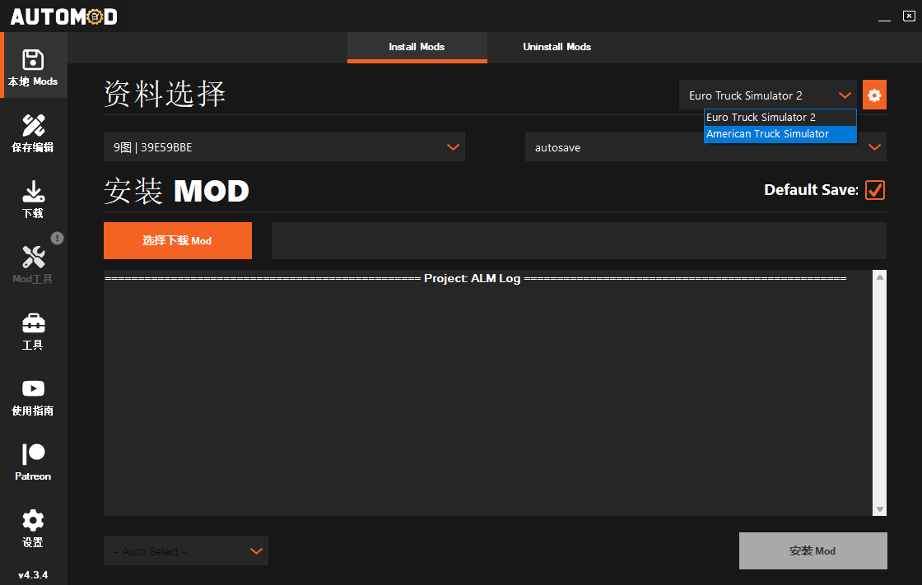
Task: Click the orange gear next to game selector
Action: (x=874, y=95)
